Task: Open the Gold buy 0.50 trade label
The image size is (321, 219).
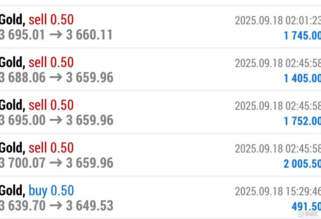Action: [x=37, y=191]
